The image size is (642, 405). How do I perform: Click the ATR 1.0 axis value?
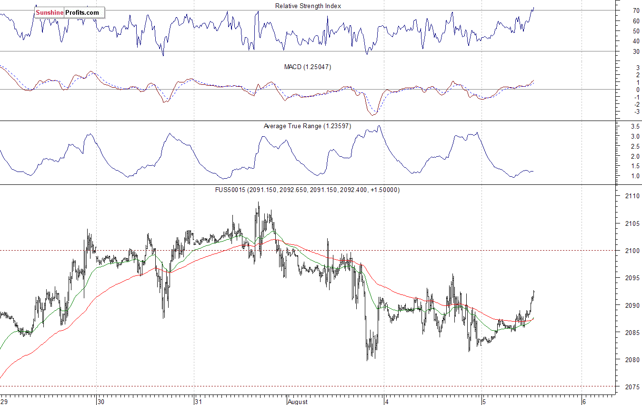(x=635, y=176)
